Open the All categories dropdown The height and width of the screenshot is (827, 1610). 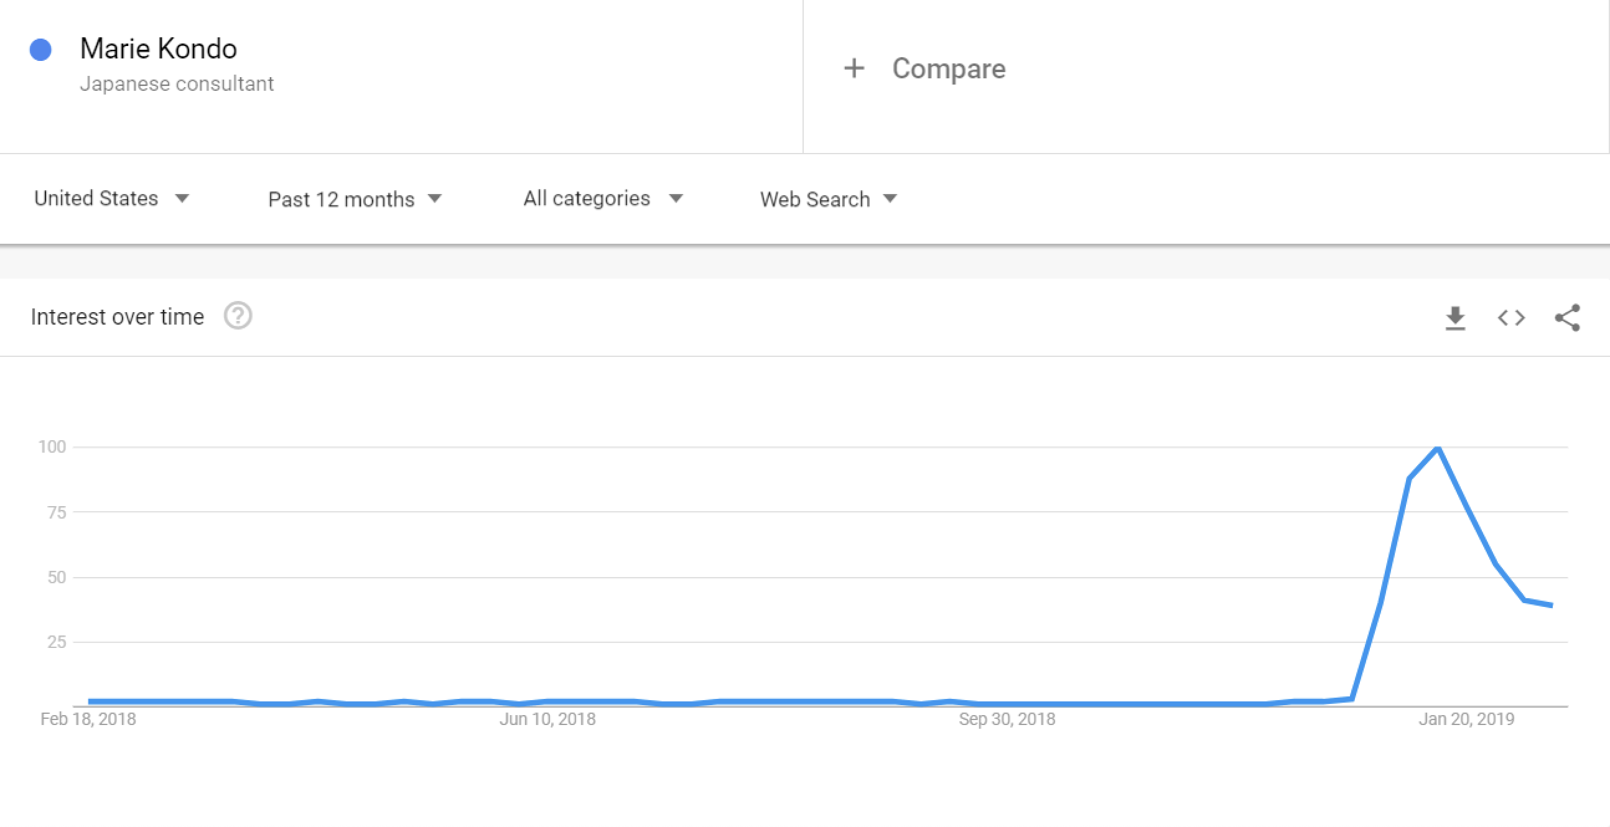point(602,198)
